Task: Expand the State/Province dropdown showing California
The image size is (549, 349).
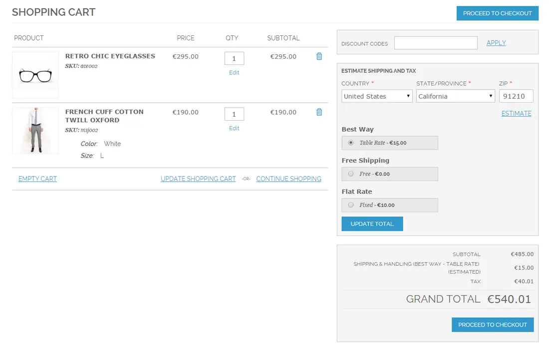Action: point(455,96)
